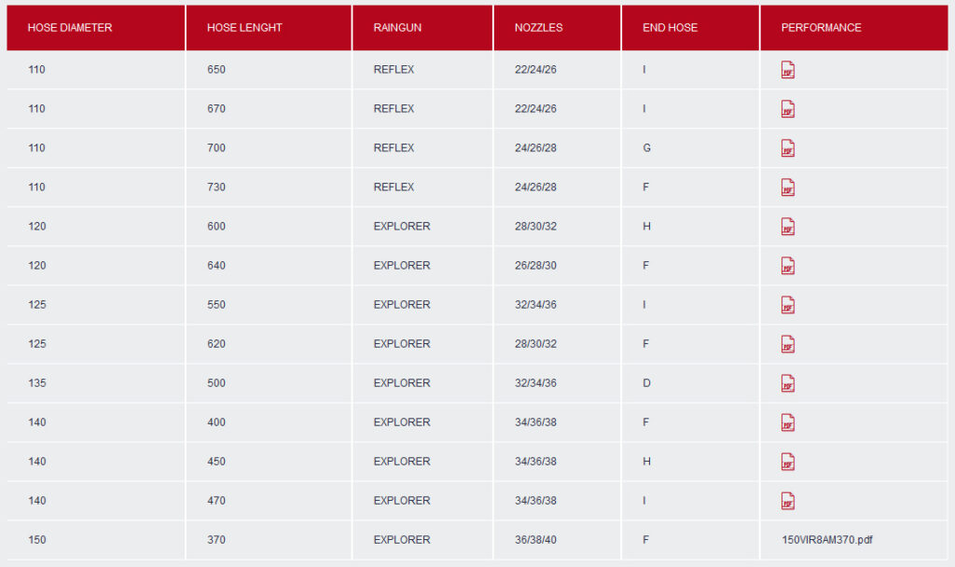Viewport: 955px width, 567px height.
Task: Download PDF for 120 hose, 600 length
Action: click(787, 227)
